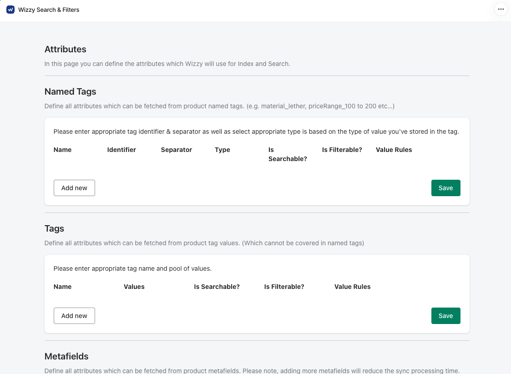Click the 'Metafields' section heading
The width and height of the screenshot is (511, 374).
coord(66,356)
